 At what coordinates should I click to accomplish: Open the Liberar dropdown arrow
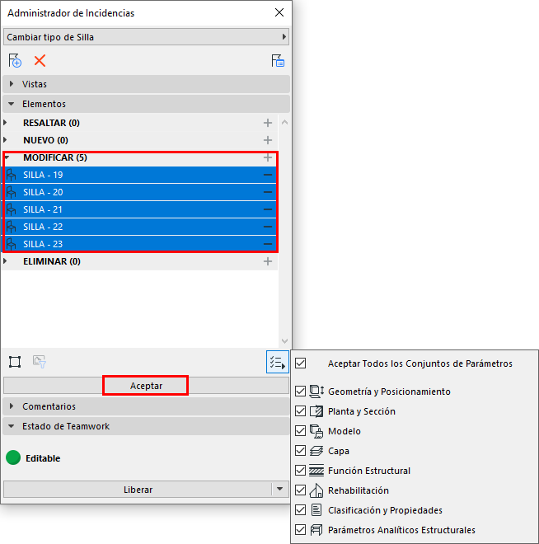point(280,489)
